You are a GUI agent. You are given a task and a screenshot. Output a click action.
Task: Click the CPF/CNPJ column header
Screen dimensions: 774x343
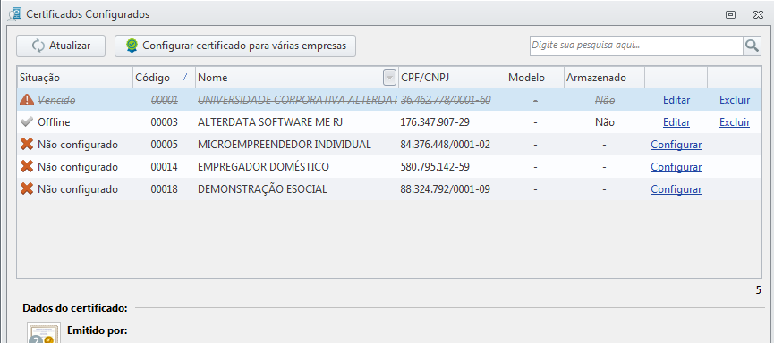(x=452, y=78)
